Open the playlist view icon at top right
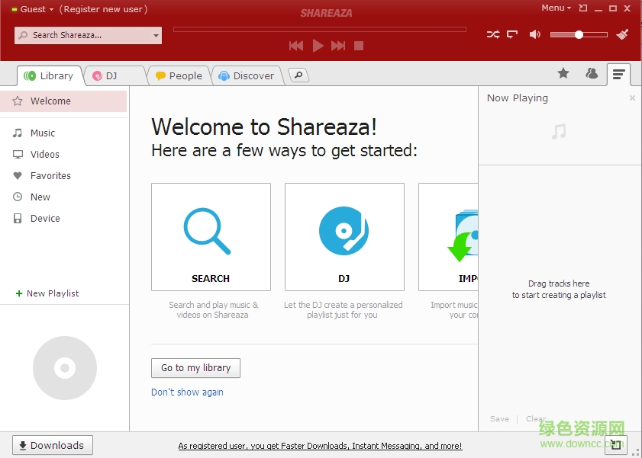 [618, 73]
